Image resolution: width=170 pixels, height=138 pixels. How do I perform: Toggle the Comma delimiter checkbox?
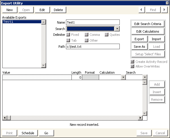pos(86,35)
